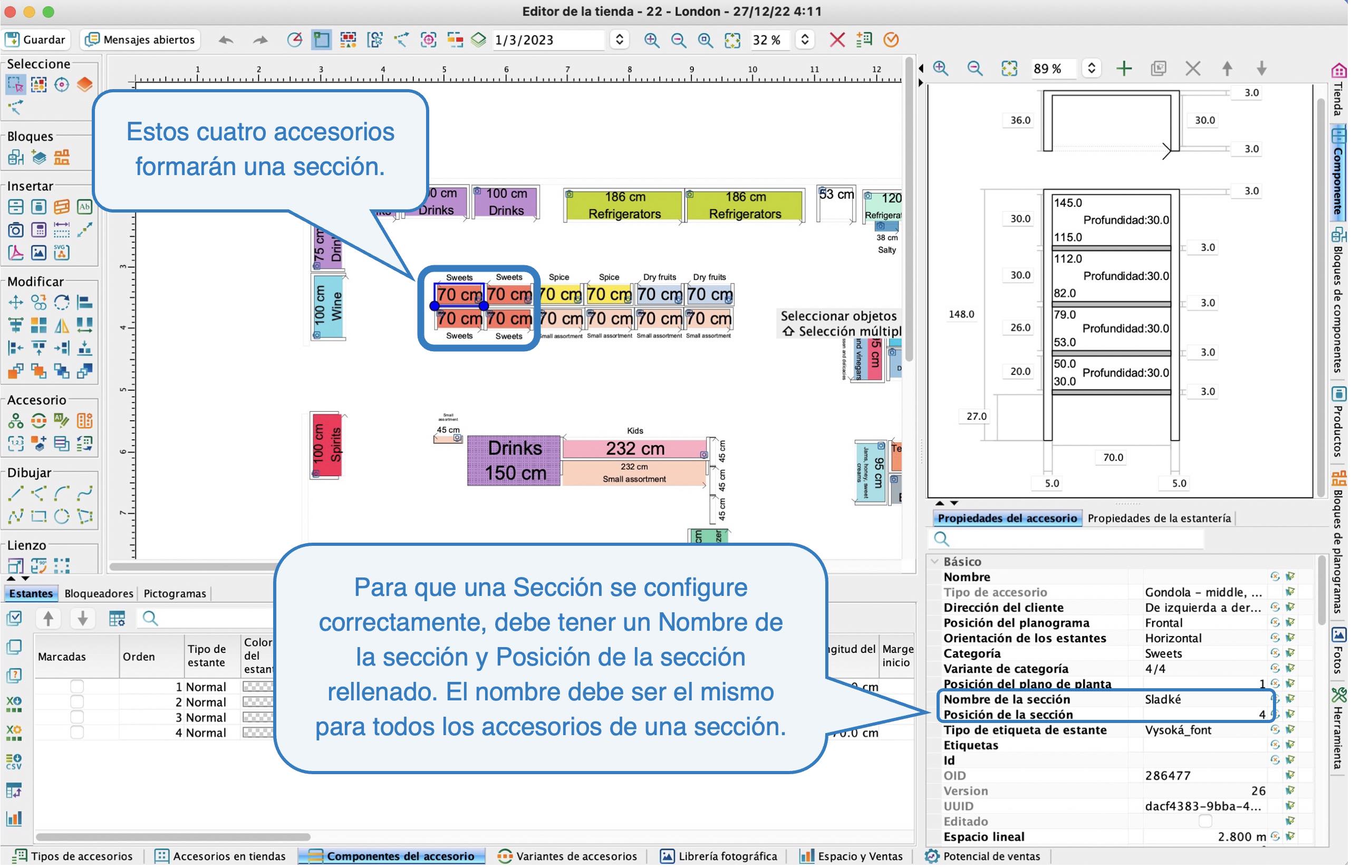1351x867 pixels.
Task: Check the Marcadas box for shelf row 2
Action: [77, 703]
